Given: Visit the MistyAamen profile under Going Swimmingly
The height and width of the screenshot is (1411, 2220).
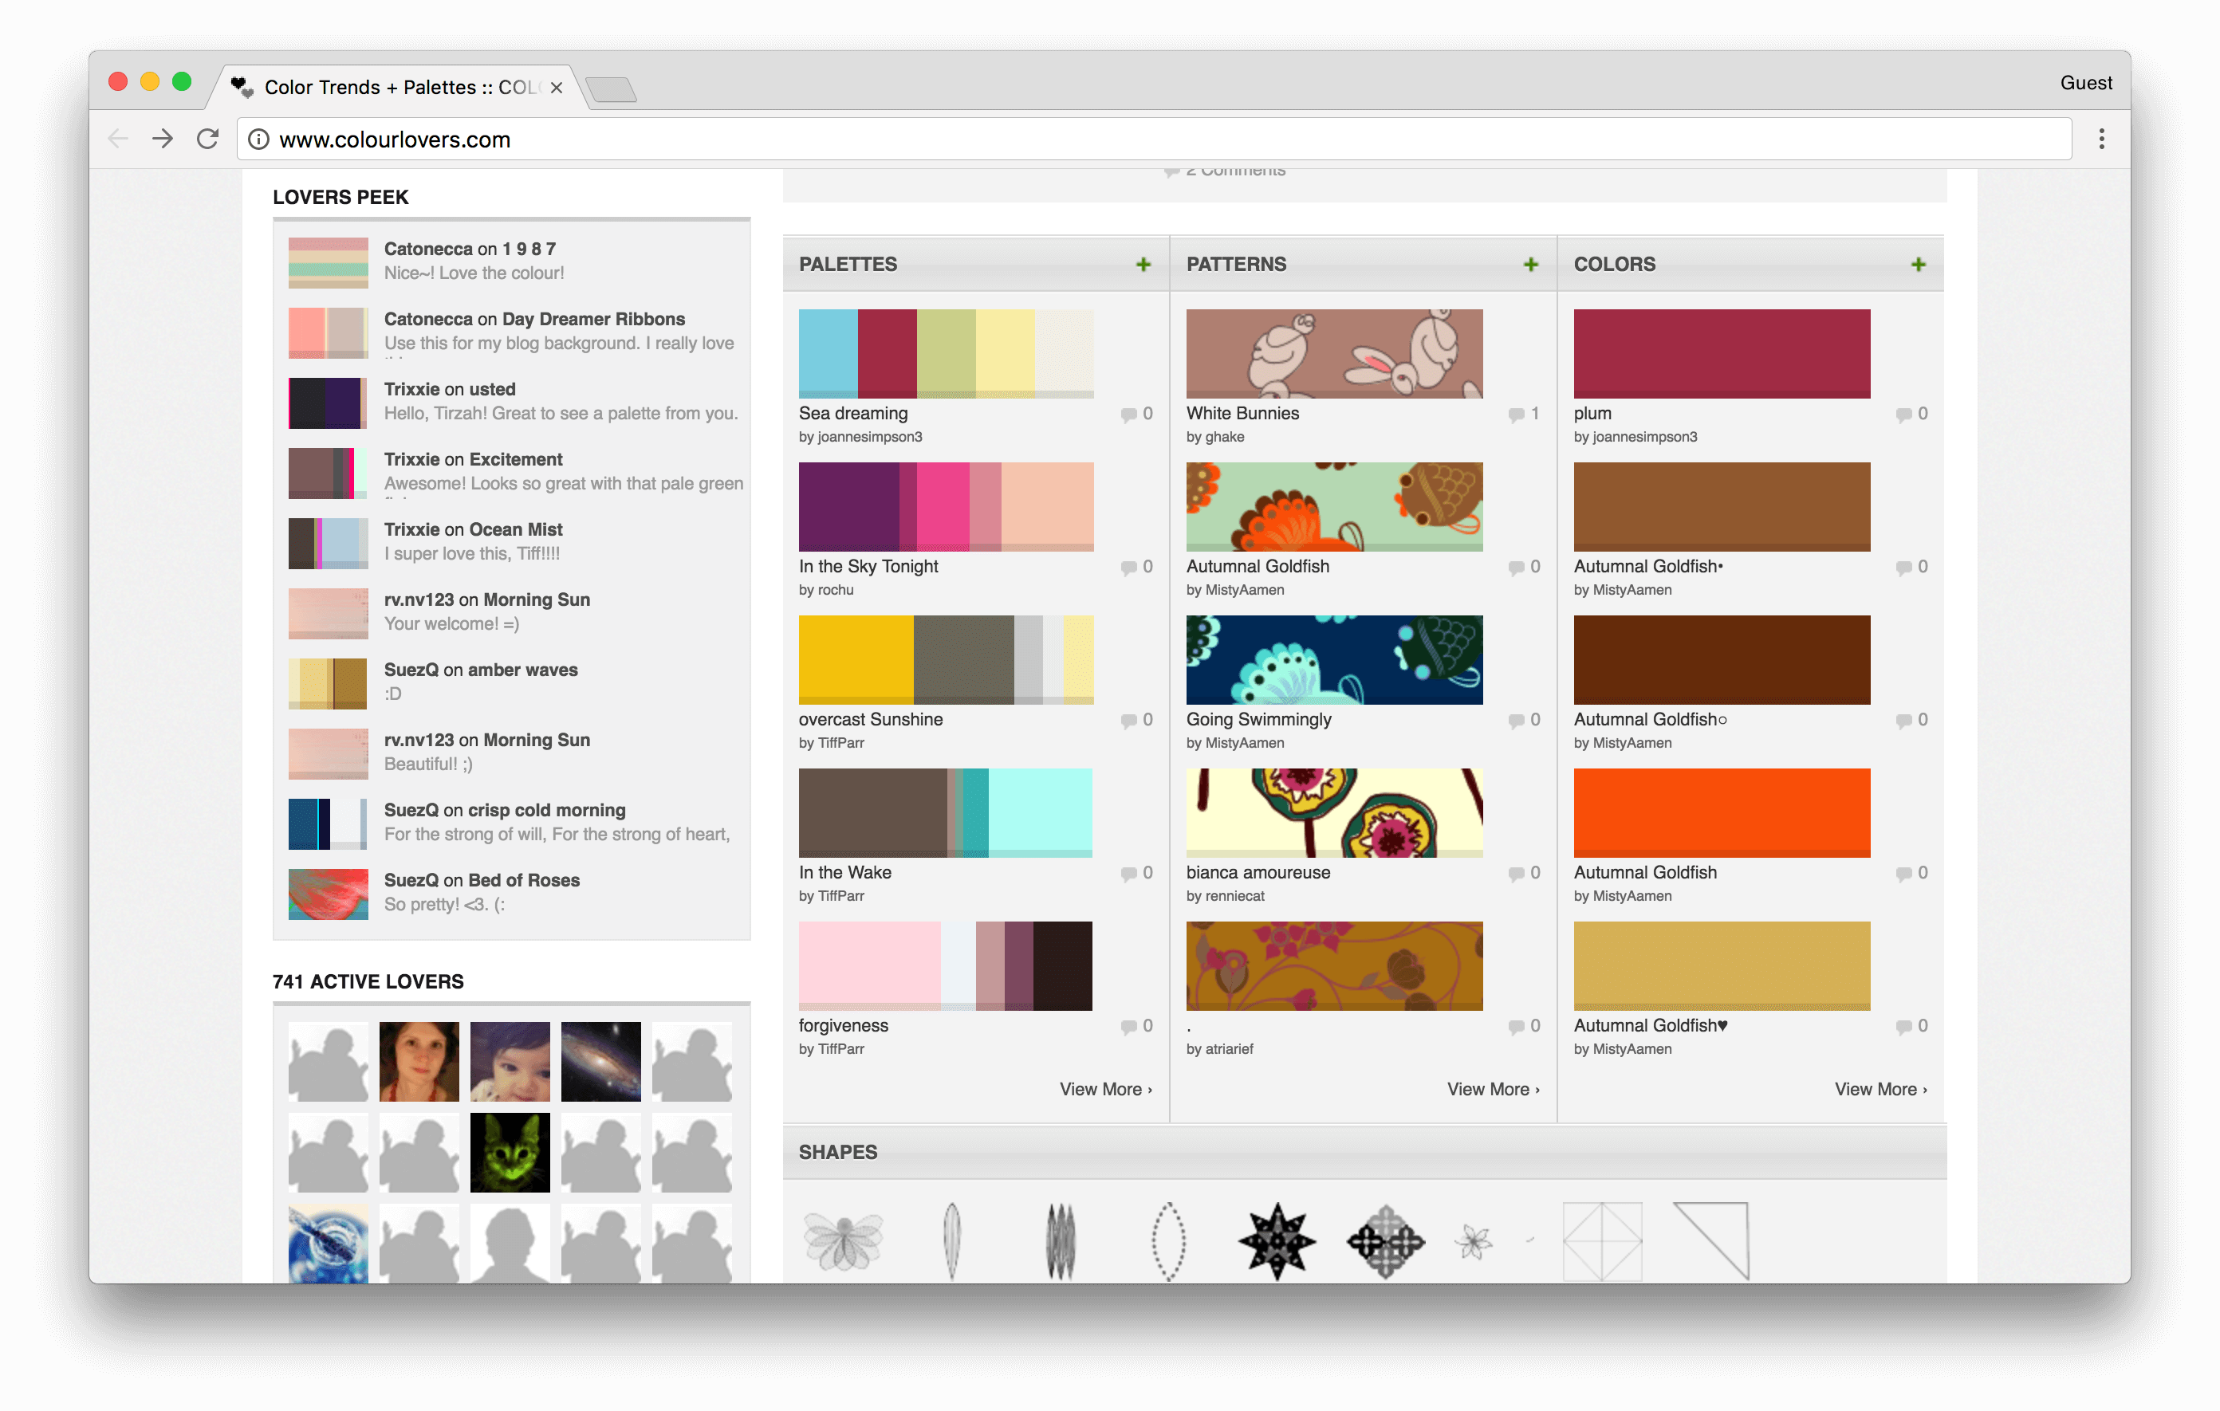Looking at the screenshot, I should pyautogui.click(x=1244, y=743).
